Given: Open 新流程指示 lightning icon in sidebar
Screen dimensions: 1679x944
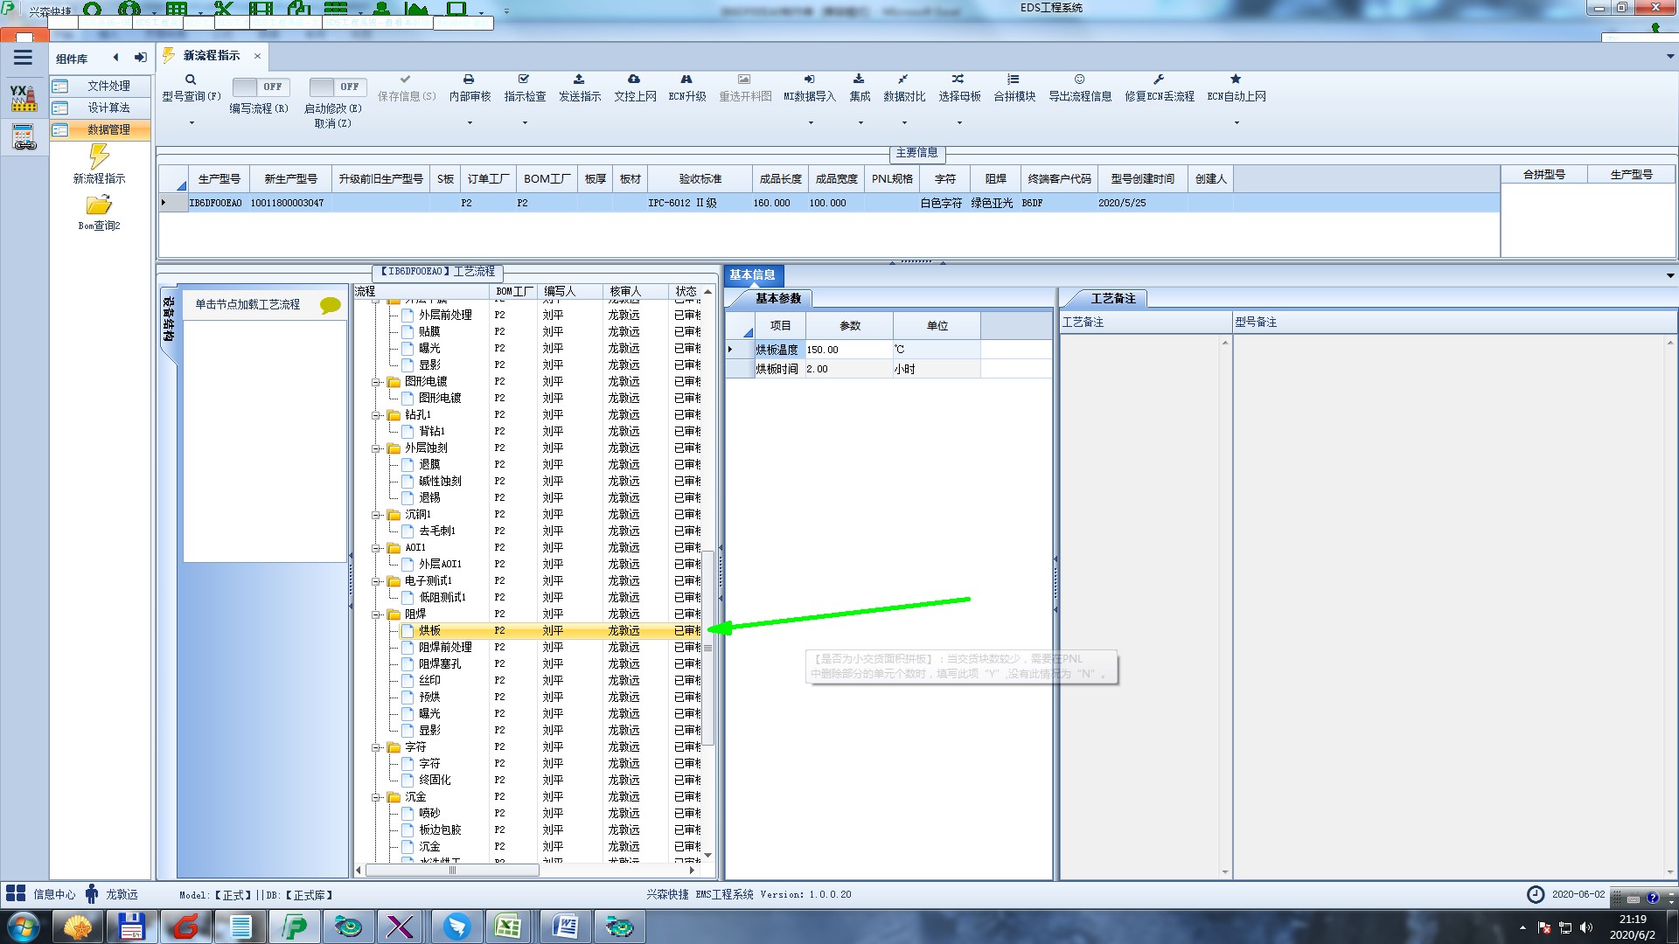Looking at the screenshot, I should (99, 157).
